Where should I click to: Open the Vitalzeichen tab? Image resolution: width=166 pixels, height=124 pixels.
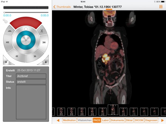point(84,120)
